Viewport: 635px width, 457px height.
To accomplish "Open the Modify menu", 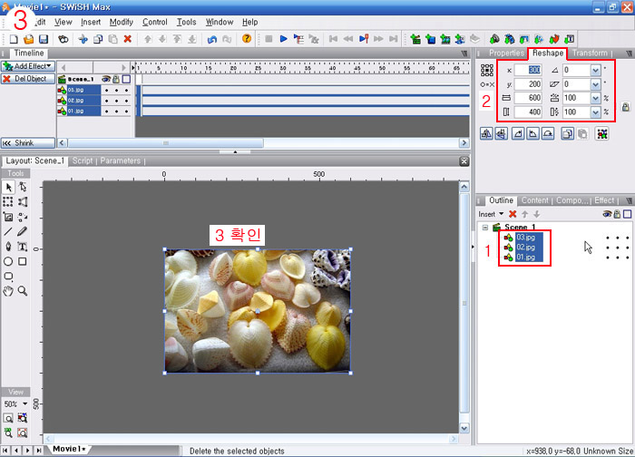I will (121, 22).
